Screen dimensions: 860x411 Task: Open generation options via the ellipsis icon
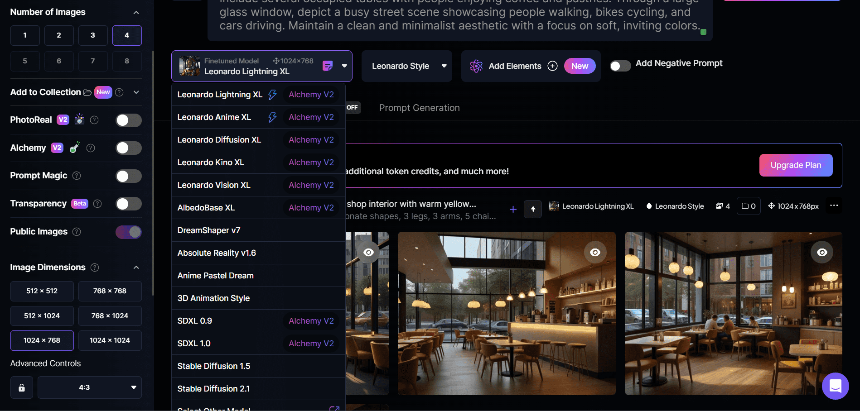click(834, 205)
